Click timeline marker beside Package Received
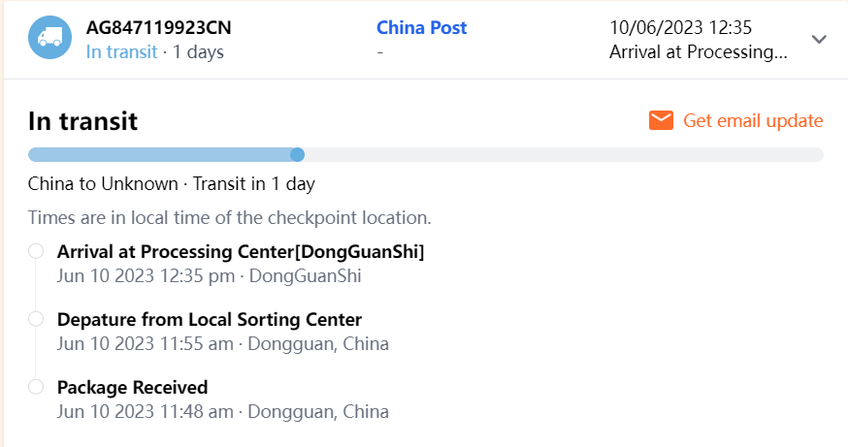848x447 pixels. (36, 387)
